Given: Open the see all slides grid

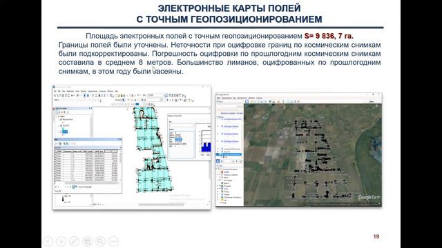Looking at the screenshot, I should coord(87,241).
